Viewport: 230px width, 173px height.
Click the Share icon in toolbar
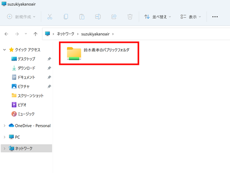point(114,17)
